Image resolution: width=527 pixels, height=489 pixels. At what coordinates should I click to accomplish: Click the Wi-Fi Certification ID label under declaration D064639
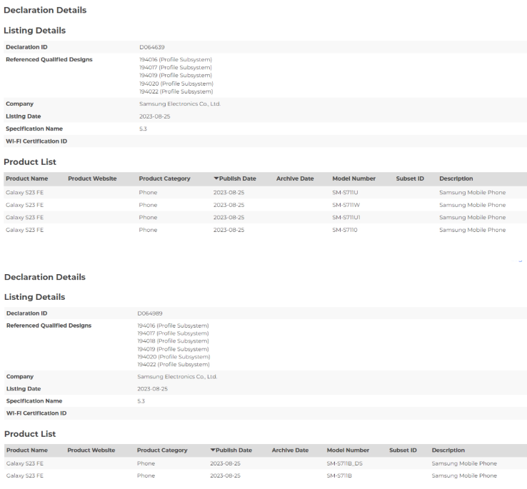(36, 141)
